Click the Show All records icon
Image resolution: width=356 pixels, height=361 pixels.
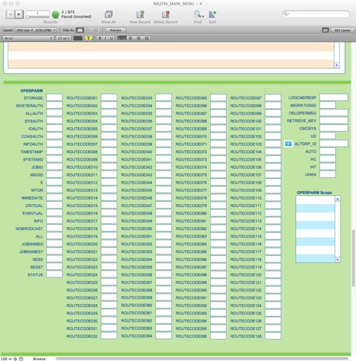tap(108, 14)
